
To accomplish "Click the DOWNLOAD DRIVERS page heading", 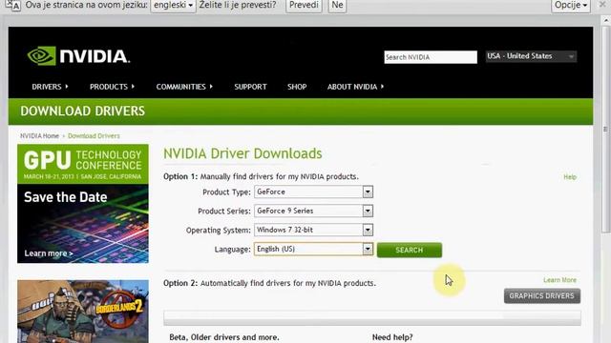I will coord(83,111).
